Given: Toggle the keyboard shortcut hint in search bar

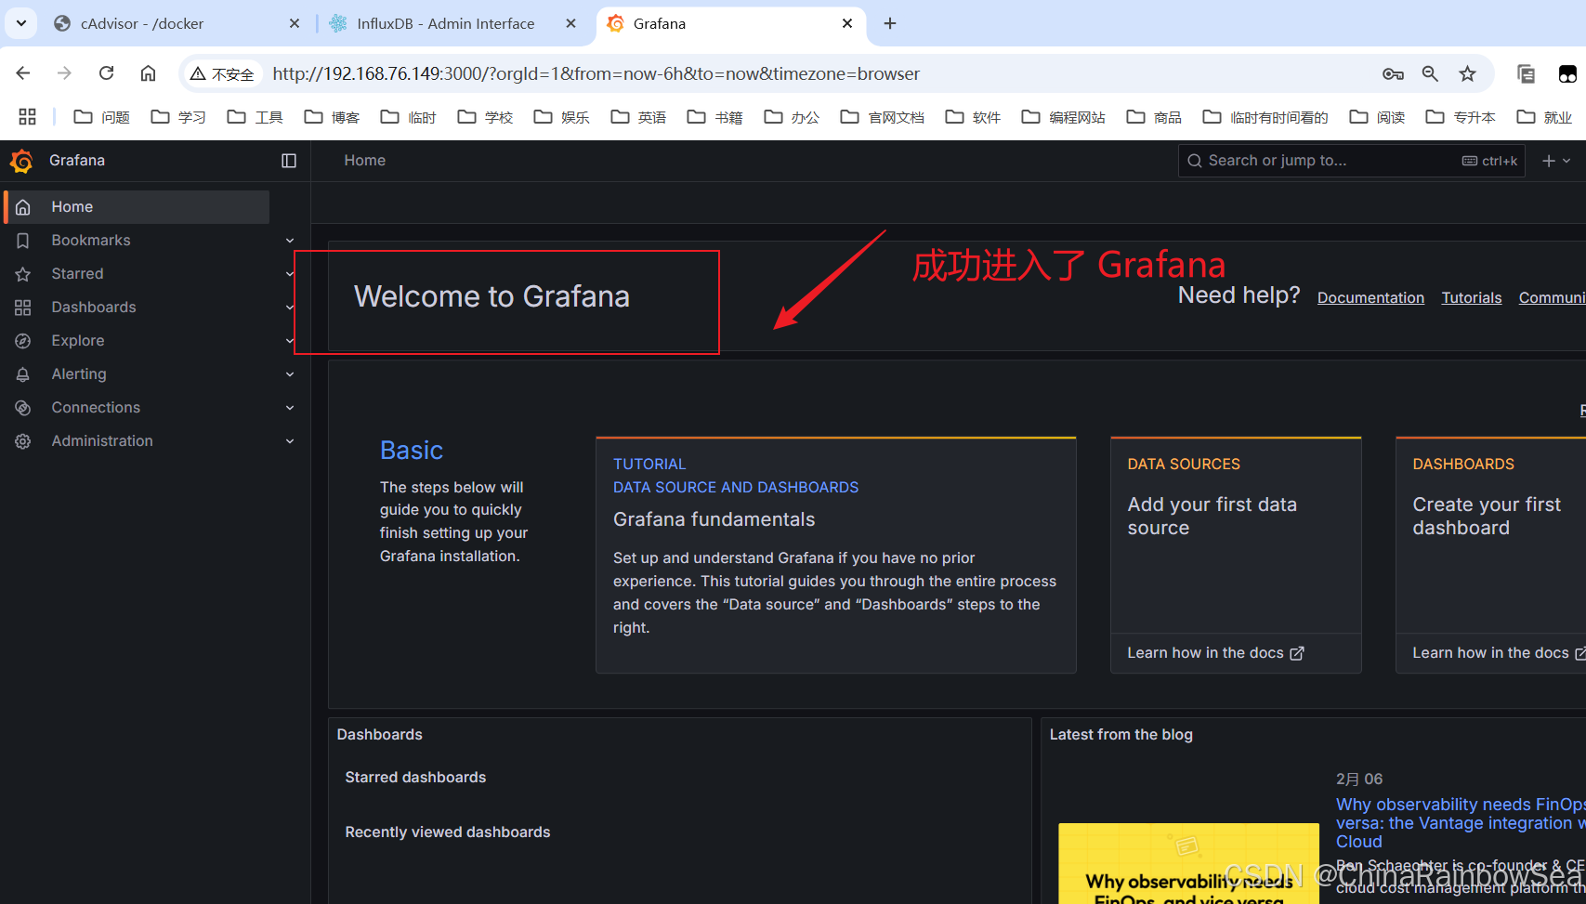Looking at the screenshot, I should 1488,160.
